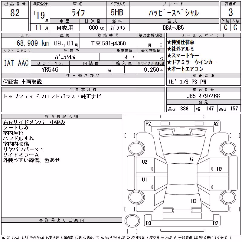Select the color number YR546 cell
The image size is (242, 242).
click(50, 70)
